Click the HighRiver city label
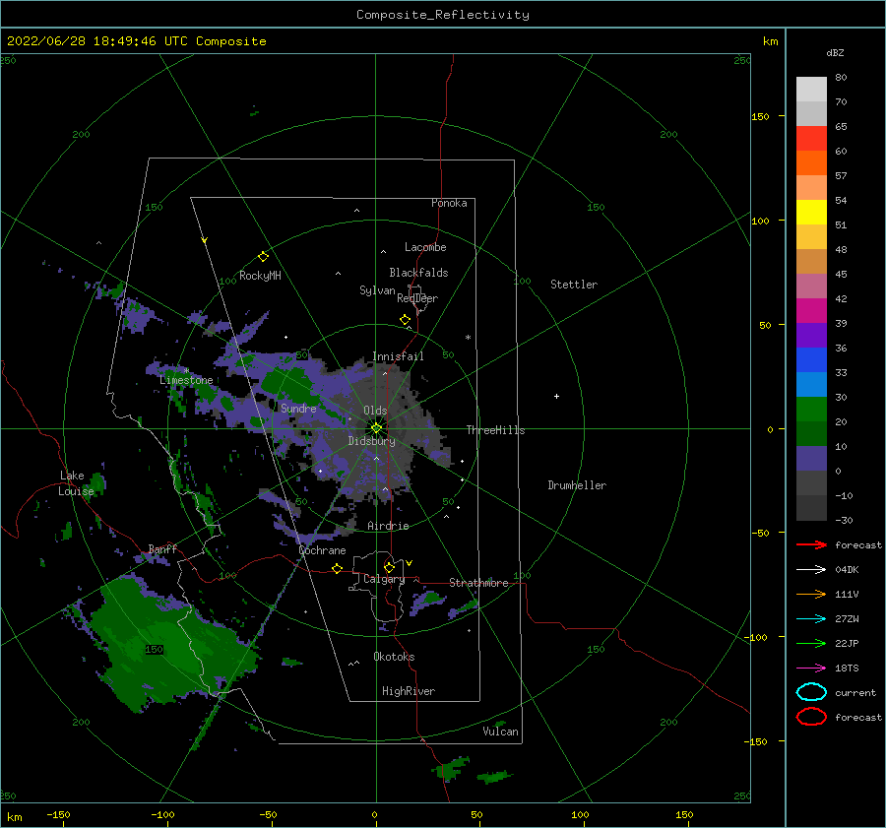Screen dimensions: 886x828 tap(409, 691)
